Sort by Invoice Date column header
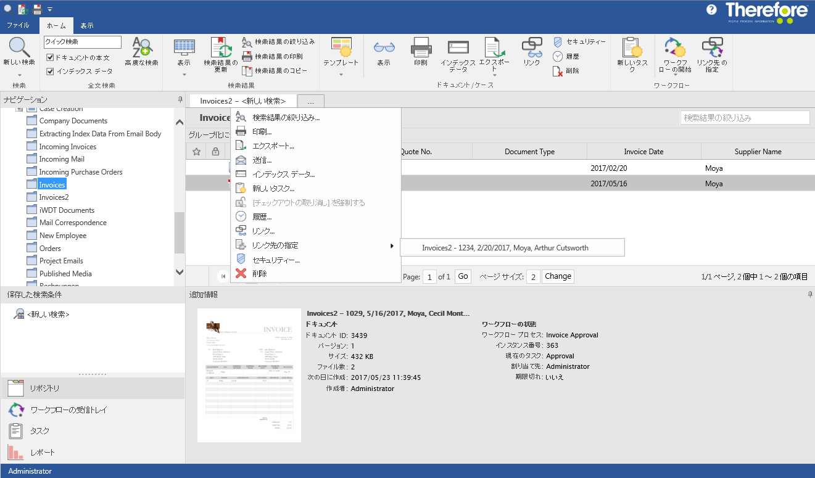The image size is (815, 478). 643,152
